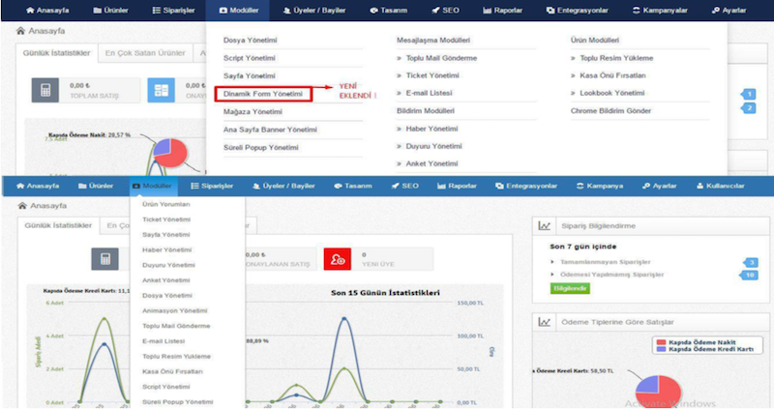Open Üyeler / Bayiler menu in the upper navbar
This screenshot has width=774, height=409.
click(x=313, y=11)
